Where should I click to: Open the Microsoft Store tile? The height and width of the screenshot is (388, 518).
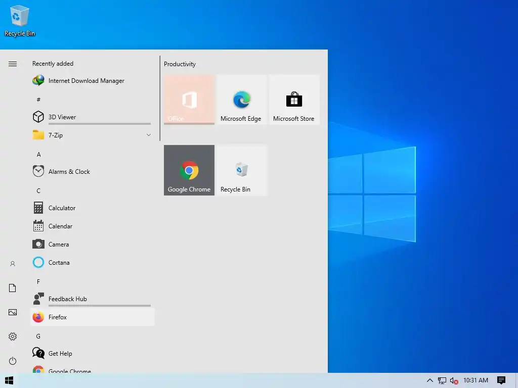pos(294,100)
